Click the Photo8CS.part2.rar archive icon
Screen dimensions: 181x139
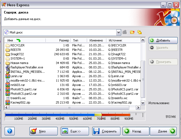point(8,94)
